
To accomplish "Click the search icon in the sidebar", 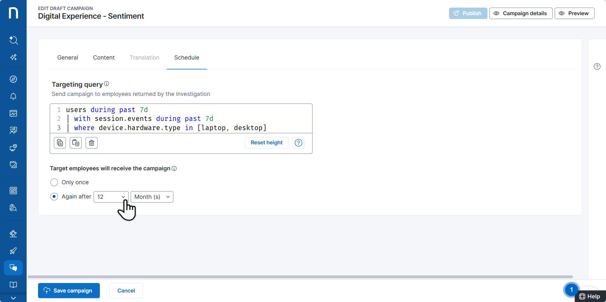I will point(13,40).
